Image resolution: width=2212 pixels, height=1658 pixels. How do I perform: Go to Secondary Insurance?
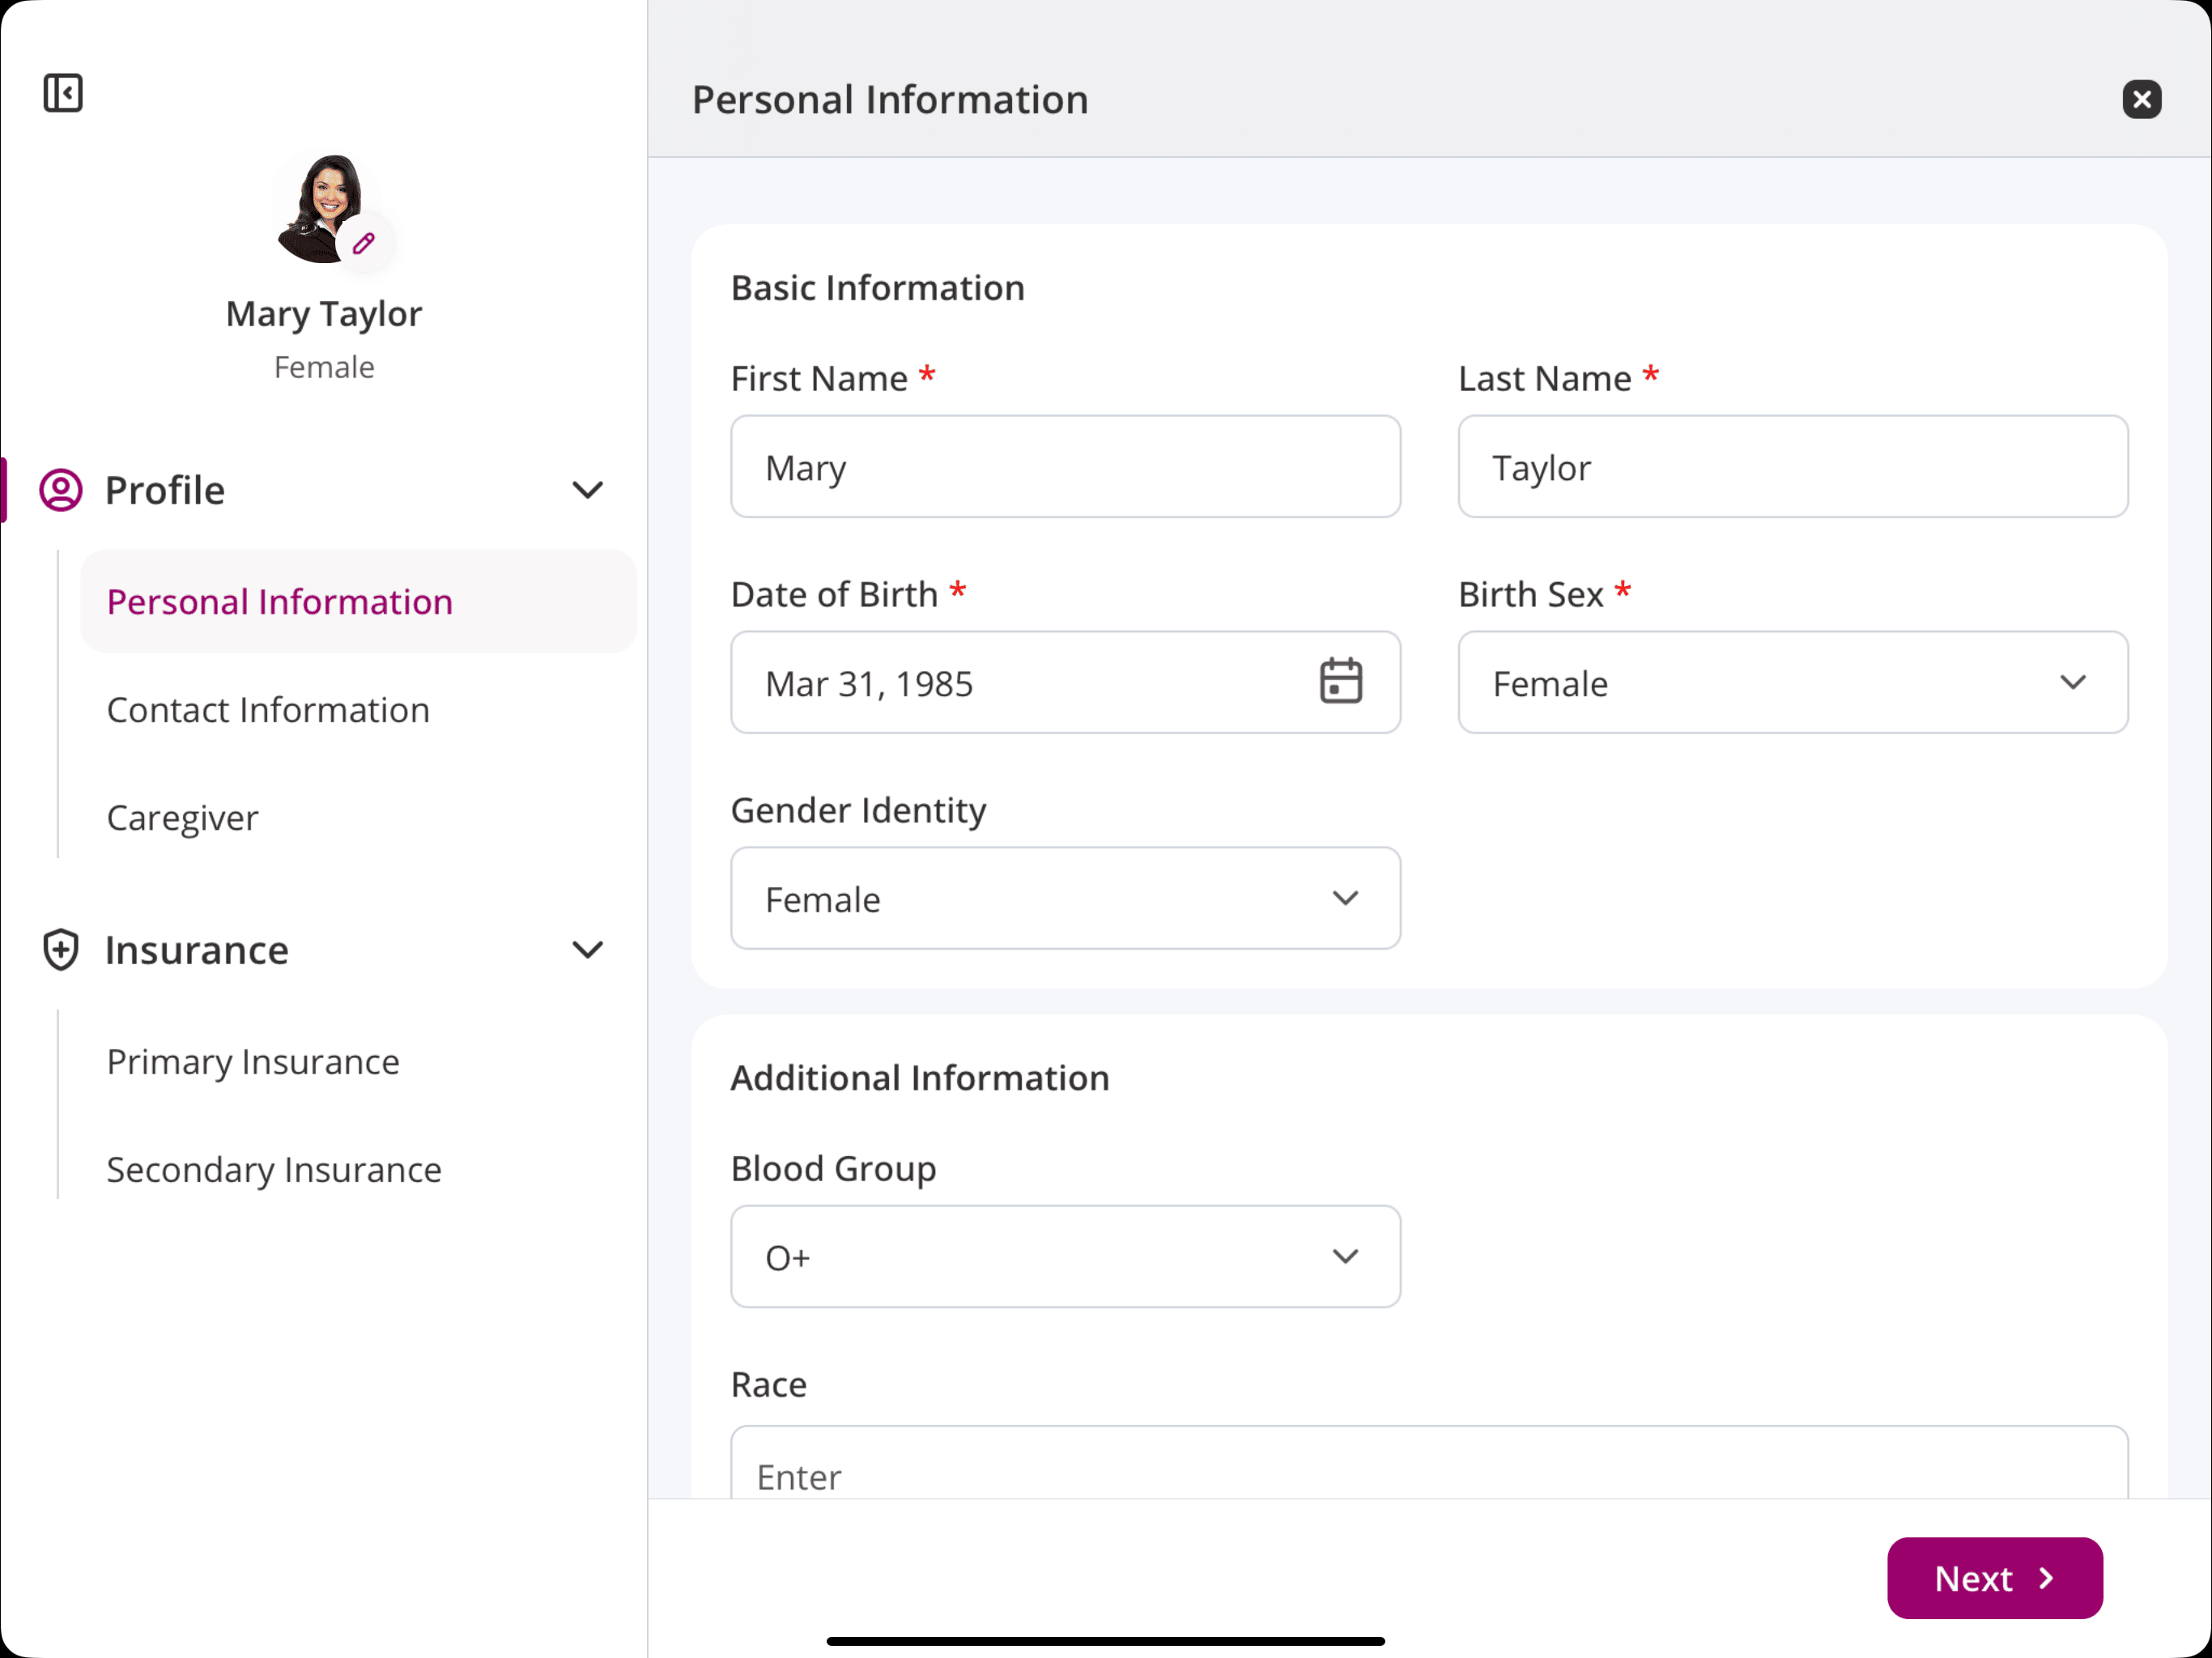click(x=273, y=1169)
